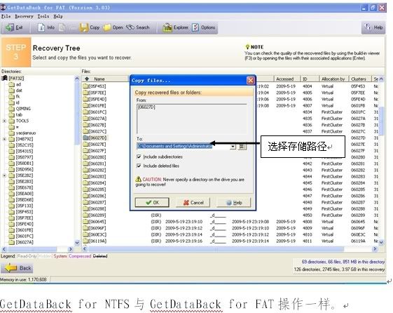The height and width of the screenshot is (313, 393).
Task: Click the up-directory arrow icon in Files
Action: (87, 79)
